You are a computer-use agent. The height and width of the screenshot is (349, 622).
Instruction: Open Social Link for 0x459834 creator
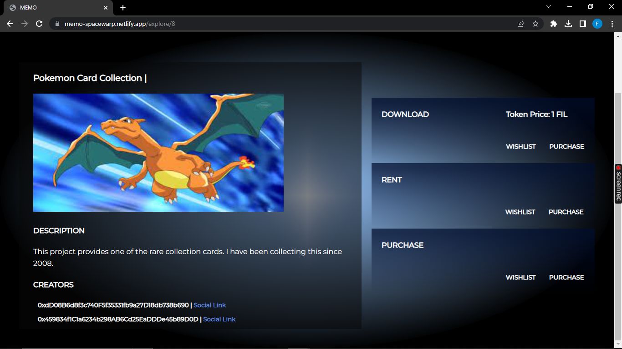point(219,319)
